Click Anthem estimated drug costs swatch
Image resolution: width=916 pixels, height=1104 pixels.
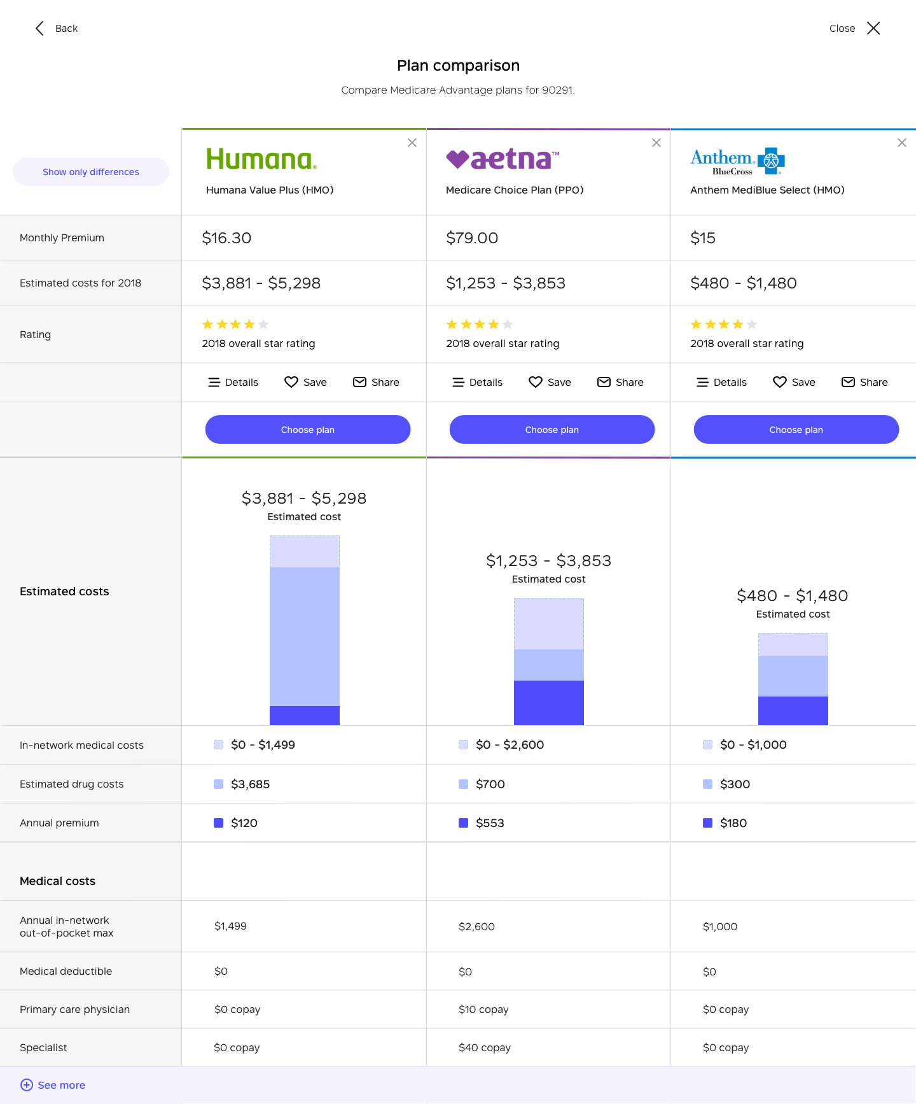pos(707,784)
